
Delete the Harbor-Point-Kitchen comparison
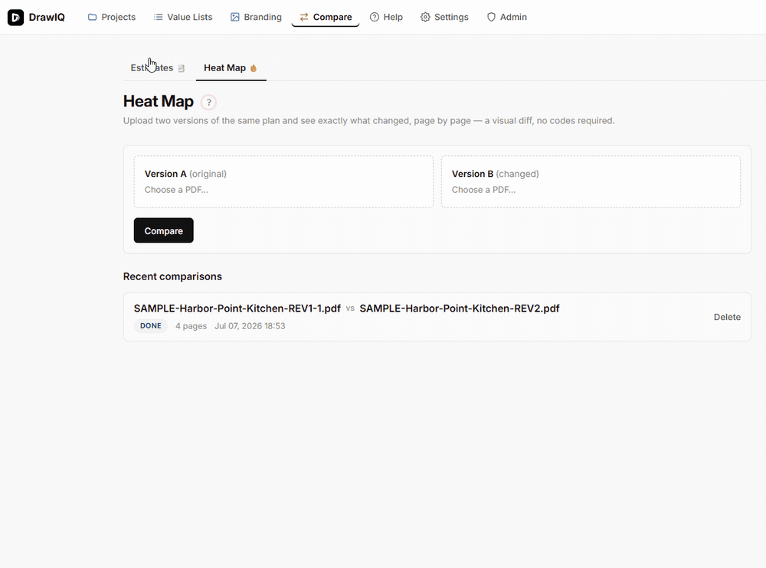click(x=727, y=317)
